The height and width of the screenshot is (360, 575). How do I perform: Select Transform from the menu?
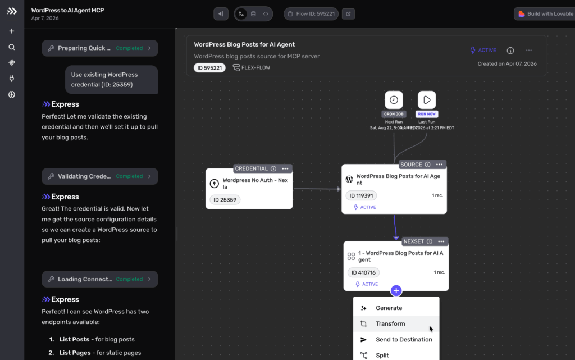(x=396, y=324)
